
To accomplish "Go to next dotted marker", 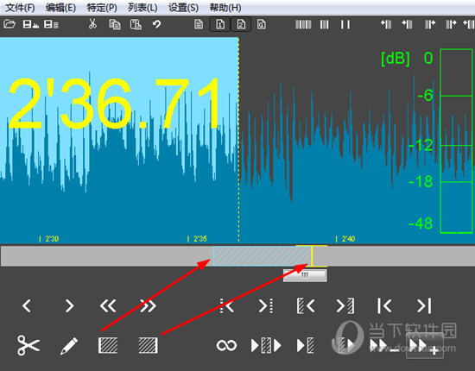I will [x=266, y=305].
